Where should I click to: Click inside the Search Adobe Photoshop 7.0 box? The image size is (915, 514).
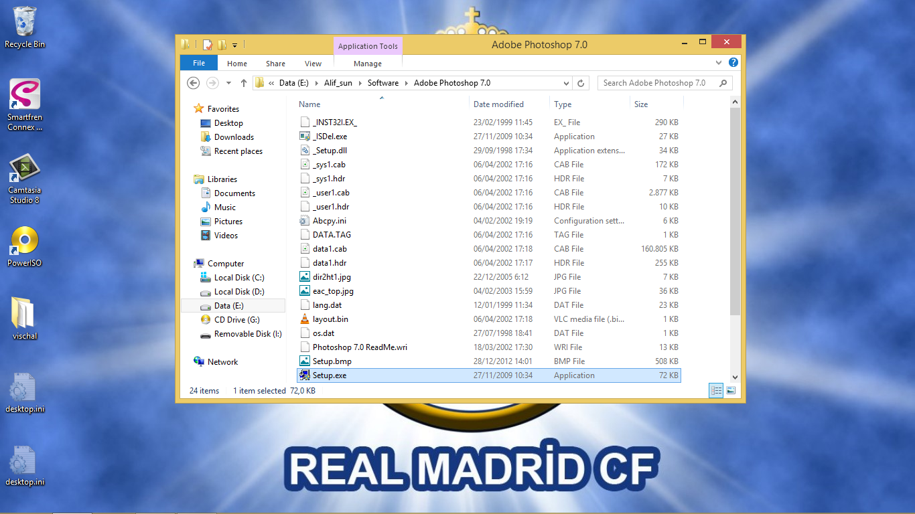[653, 82]
